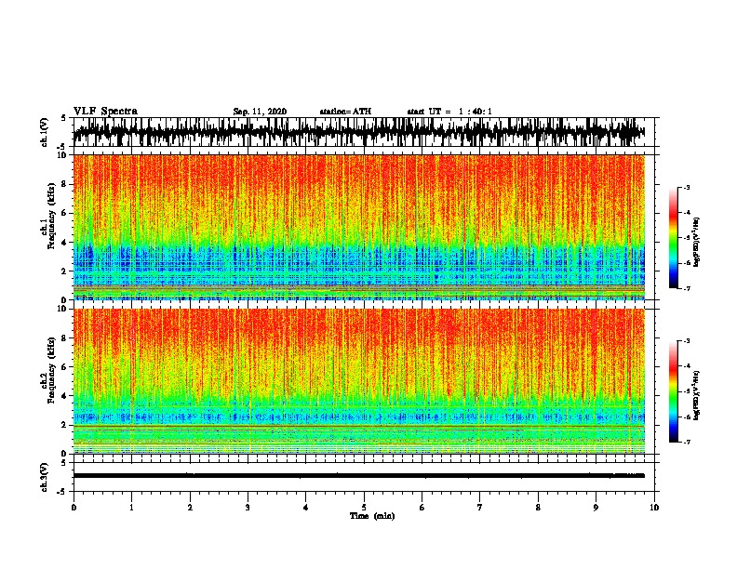Click the "-7" tick on ch.2 colorbar
This screenshot has width=737, height=569.
coord(687,442)
